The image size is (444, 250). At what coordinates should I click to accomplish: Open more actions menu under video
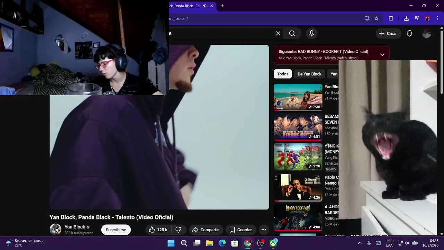[x=264, y=230]
